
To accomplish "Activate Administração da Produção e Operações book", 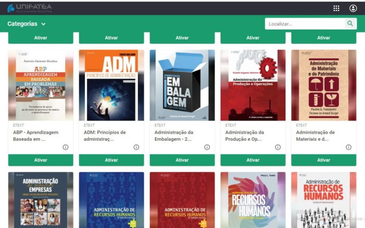I will click(x=253, y=160).
